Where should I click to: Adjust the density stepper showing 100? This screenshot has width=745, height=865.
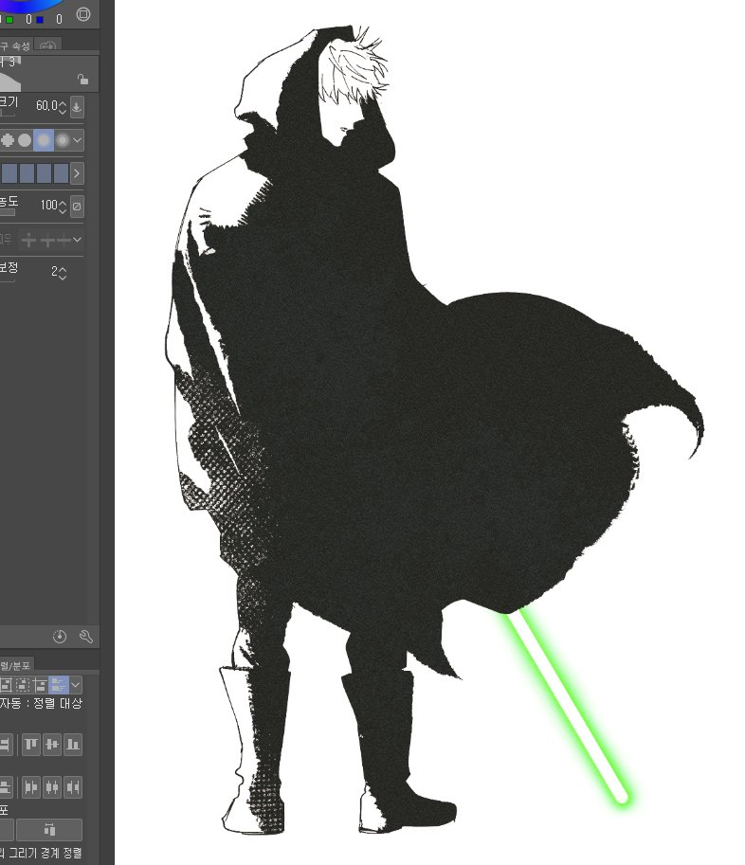[x=63, y=207]
